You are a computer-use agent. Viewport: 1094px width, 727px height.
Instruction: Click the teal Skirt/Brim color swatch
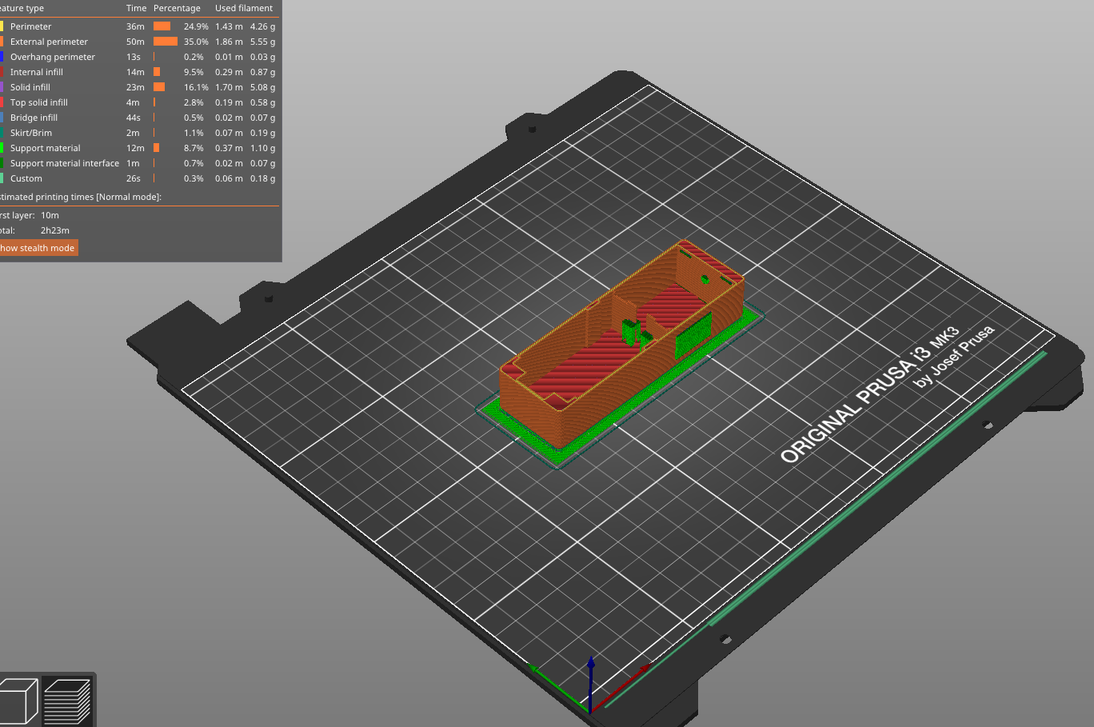pos(2,133)
